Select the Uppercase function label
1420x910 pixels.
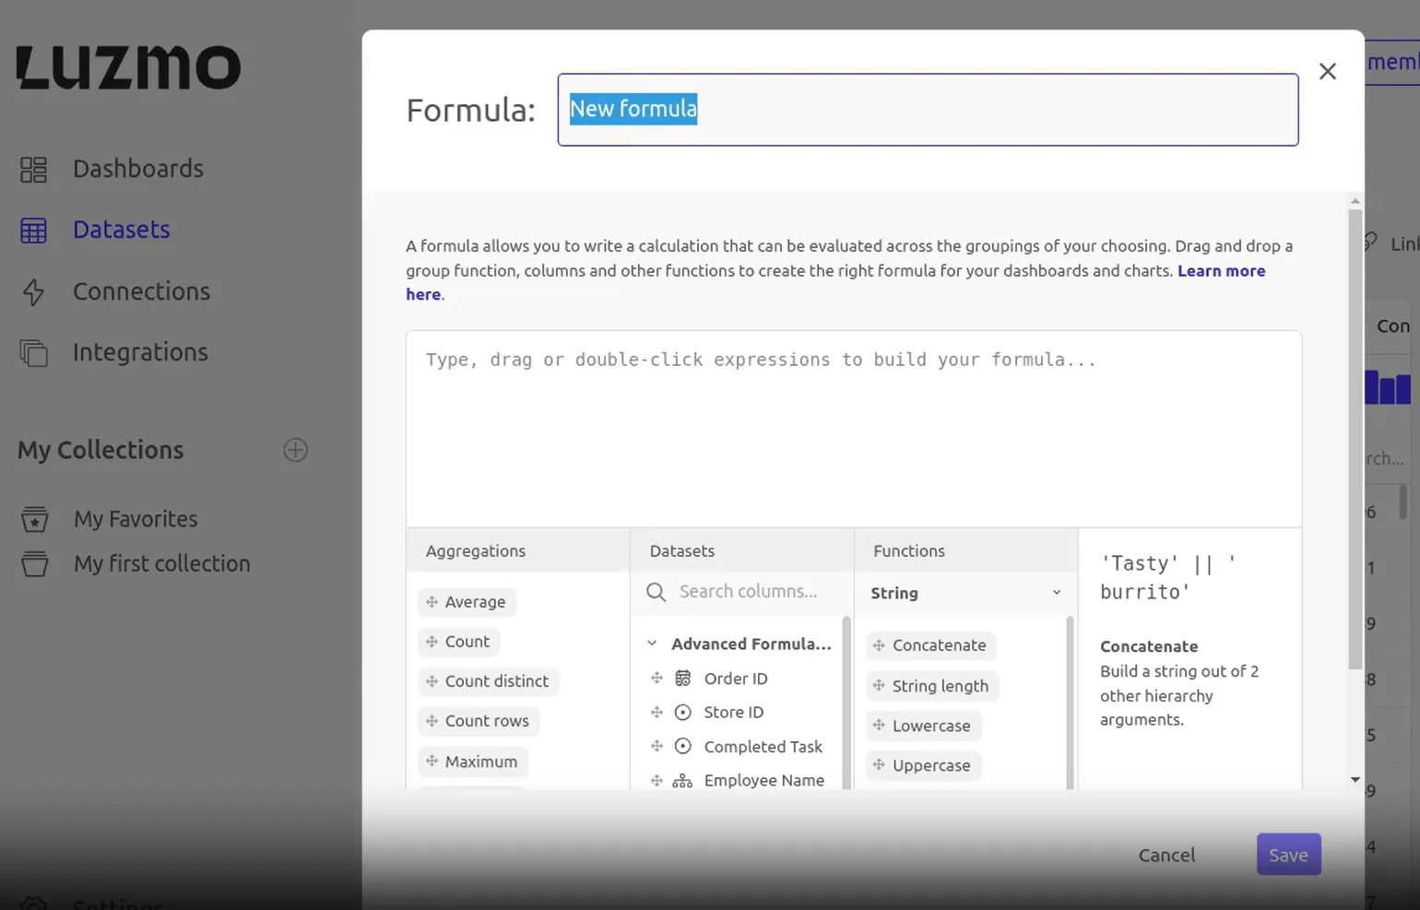click(931, 765)
